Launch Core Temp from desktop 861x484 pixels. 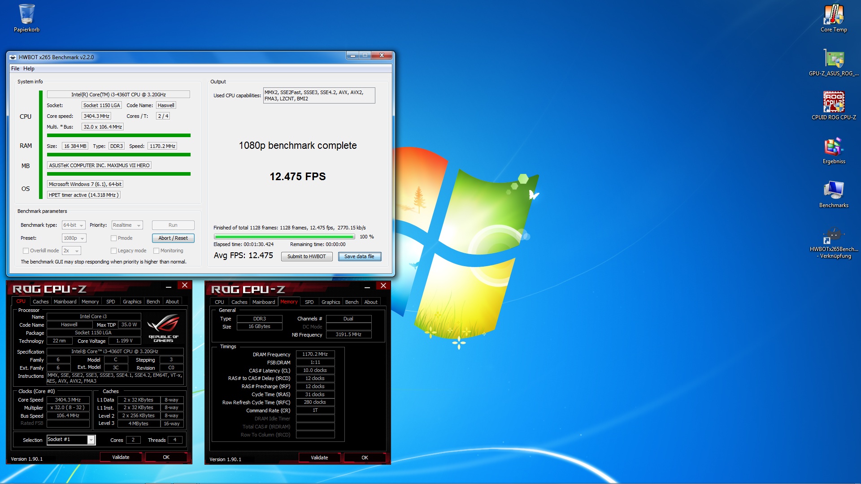(x=834, y=18)
